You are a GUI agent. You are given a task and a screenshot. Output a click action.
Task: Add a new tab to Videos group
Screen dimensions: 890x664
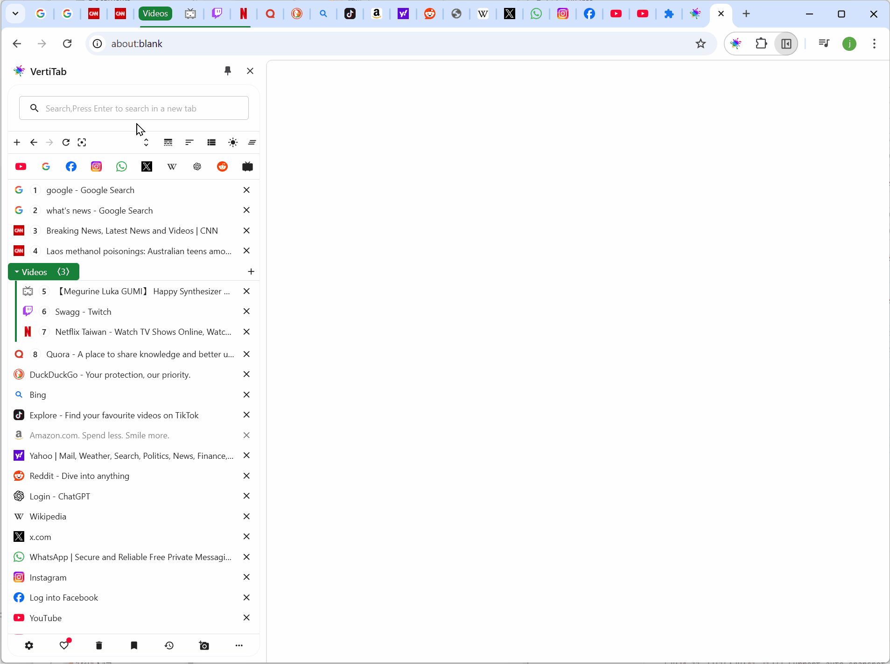pyautogui.click(x=251, y=272)
